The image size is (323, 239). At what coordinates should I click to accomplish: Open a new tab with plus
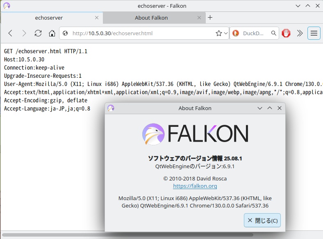coord(210,18)
